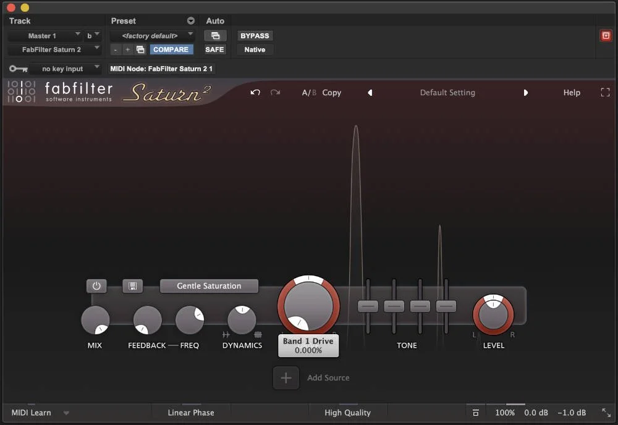Click the DYNAMICS knob
Viewport: 618px width, 425px height.
click(x=242, y=320)
